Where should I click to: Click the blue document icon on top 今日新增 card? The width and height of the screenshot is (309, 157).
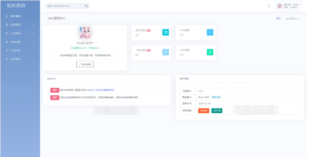click(210, 32)
